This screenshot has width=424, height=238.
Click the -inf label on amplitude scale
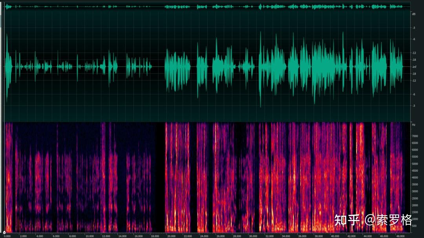coord(414,67)
